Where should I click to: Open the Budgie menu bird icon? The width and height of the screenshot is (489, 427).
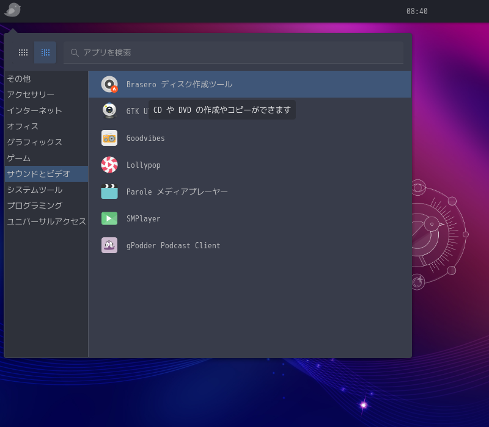click(12, 10)
